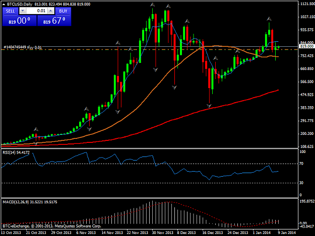The image size is (315, 236).
Task: Increase lot volume with the up arrow
Action: click(51, 11)
